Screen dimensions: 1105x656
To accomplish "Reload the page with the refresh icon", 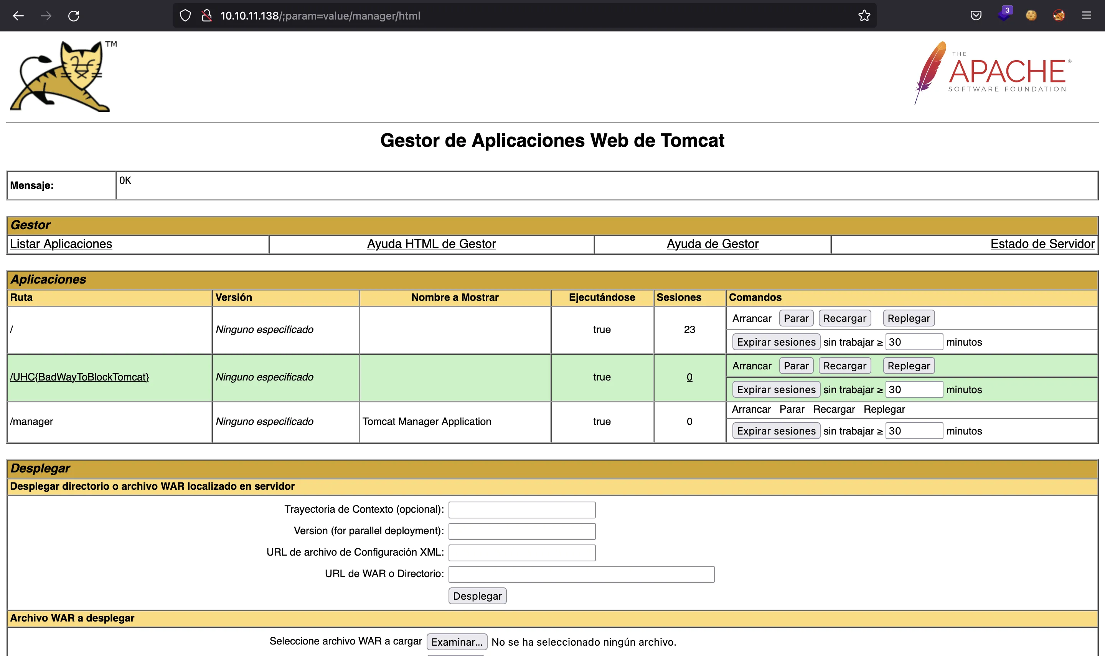I will (x=74, y=16).
